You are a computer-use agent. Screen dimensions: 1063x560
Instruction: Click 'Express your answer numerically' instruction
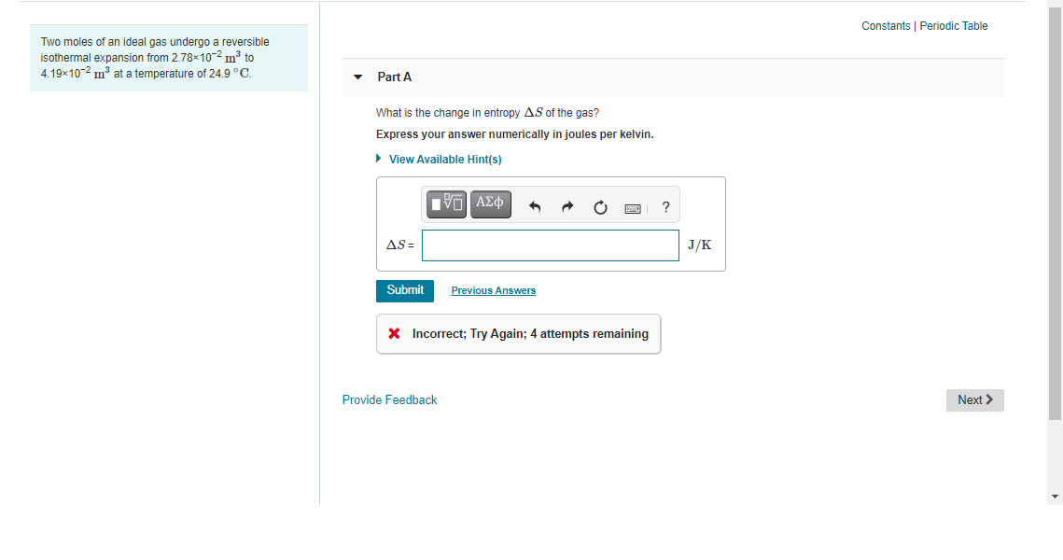click(515, 134)
